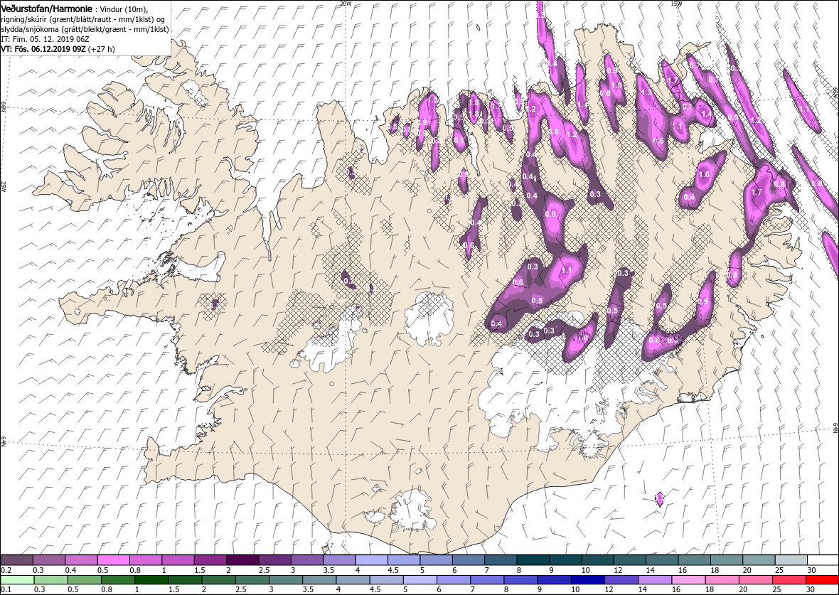
Task: Select the dark teal 8 snow-scale swatch
Action: (533, 560)
